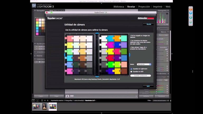This screenshot has width=203, height=114.
Task: Collapse the Ajustes preestablecidos panel
Action: pyautogui.click(x=35, y=44)
